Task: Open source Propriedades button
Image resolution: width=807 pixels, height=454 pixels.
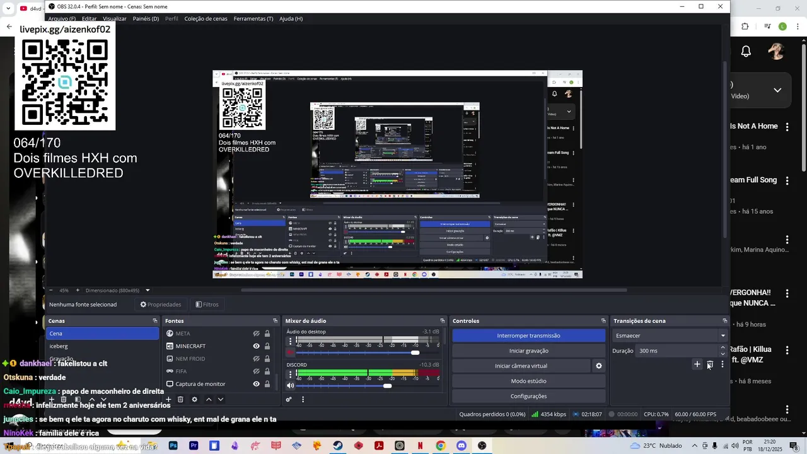Action: point(161,305)
